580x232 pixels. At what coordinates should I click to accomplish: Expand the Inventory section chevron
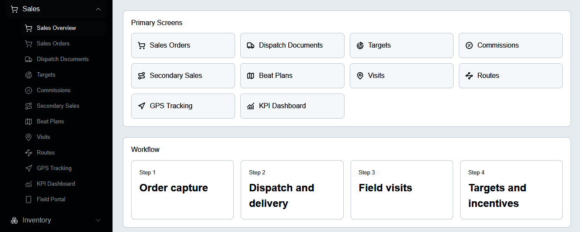pos(98,220)
